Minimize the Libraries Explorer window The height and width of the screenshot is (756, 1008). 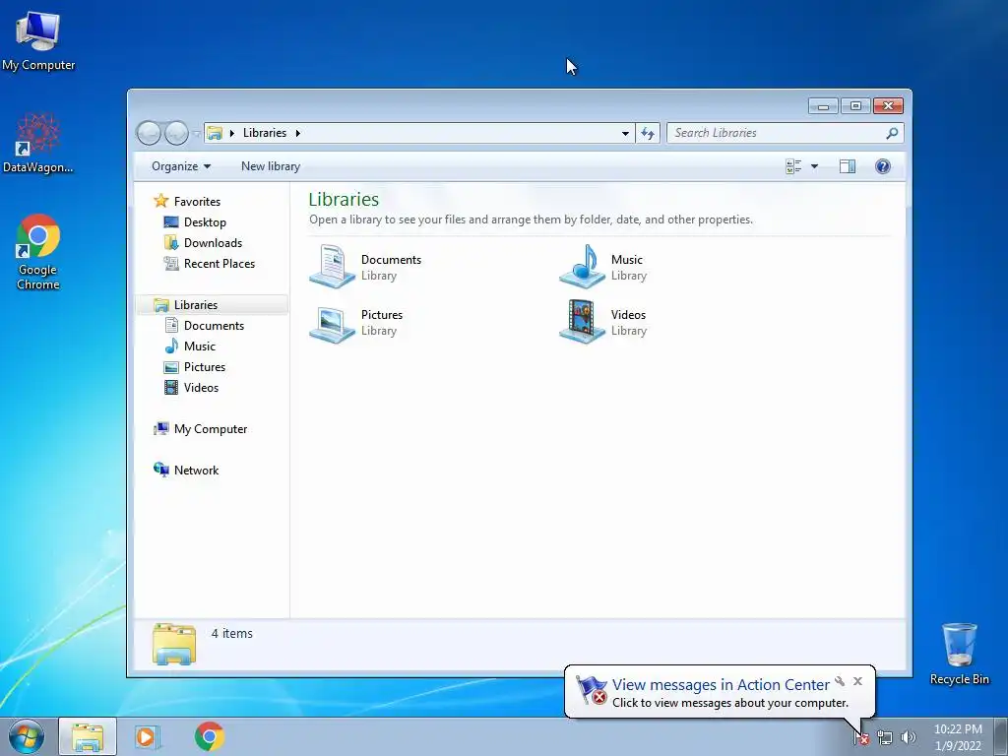pyautogui.click(x=823, y=106)
